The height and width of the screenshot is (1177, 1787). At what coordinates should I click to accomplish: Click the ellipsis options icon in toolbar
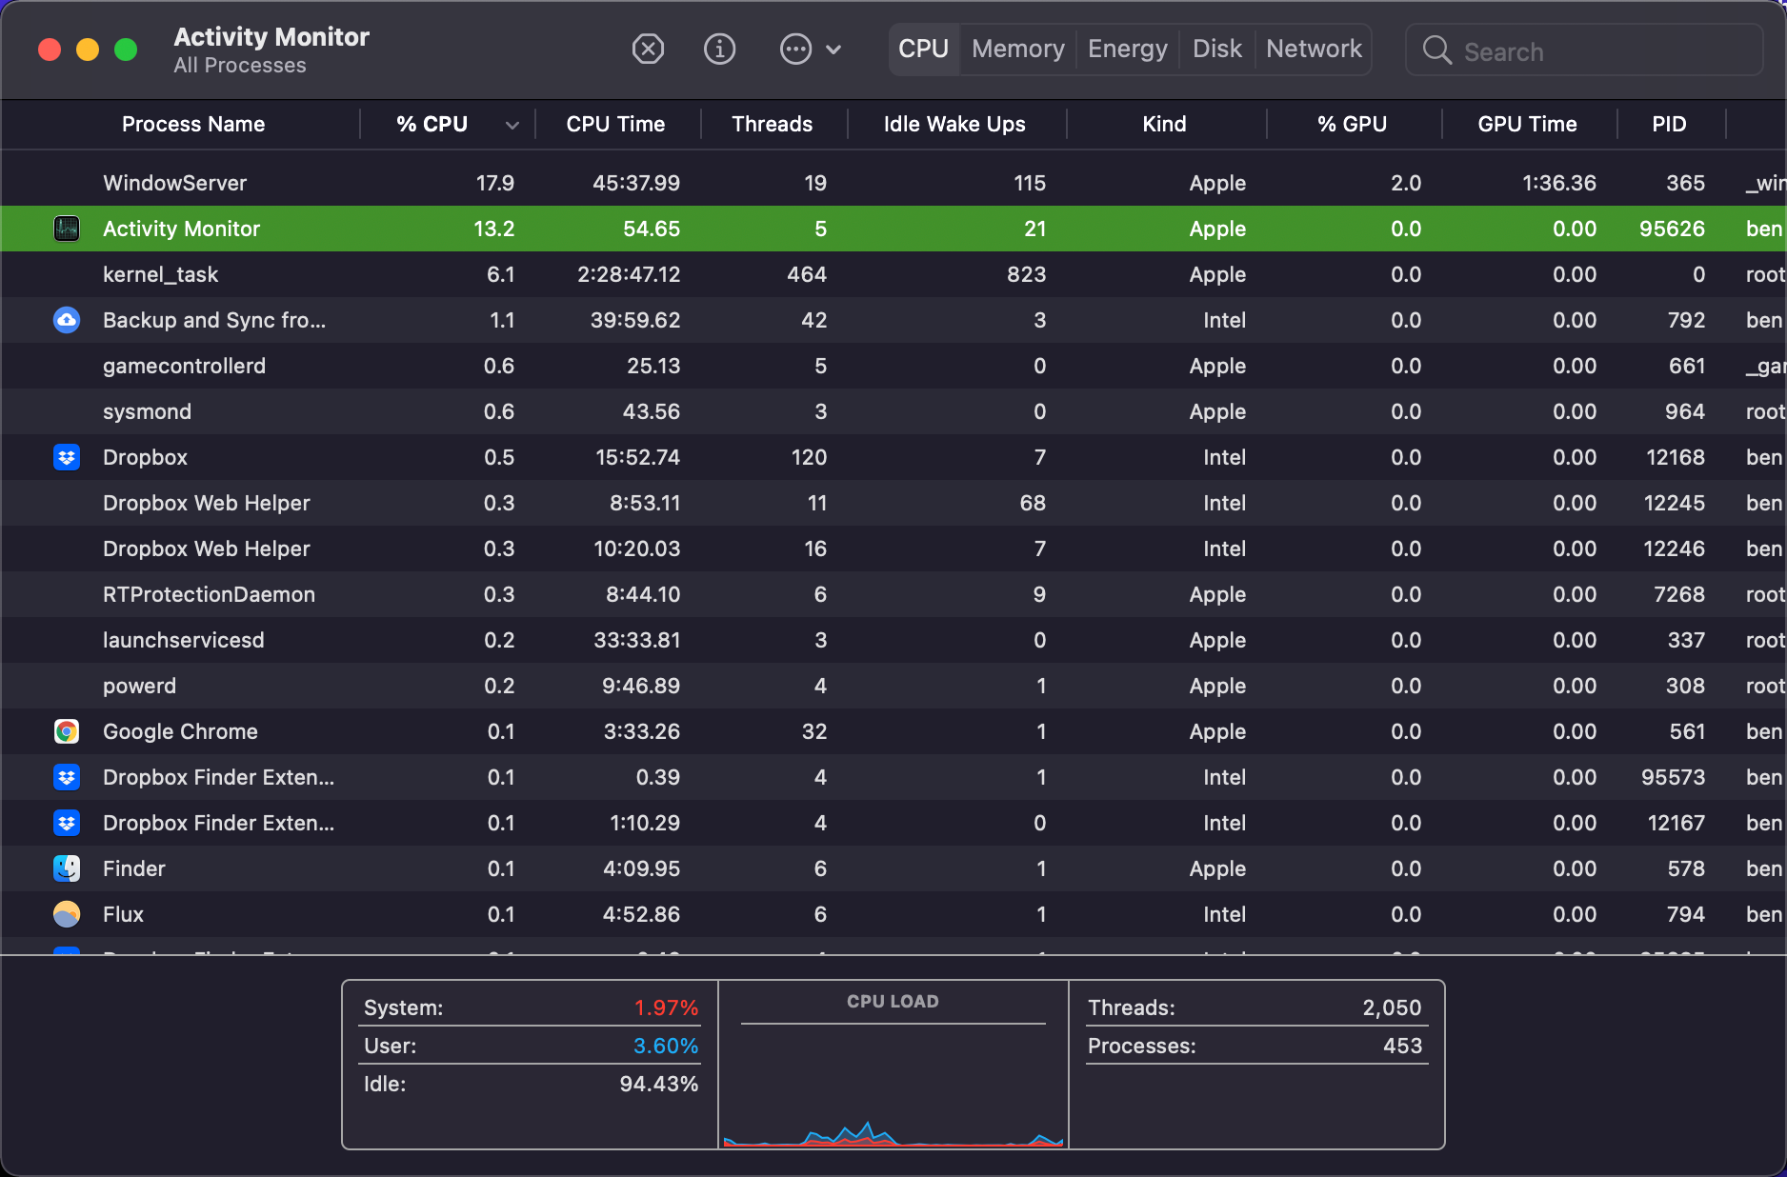(x=795, y=49)
